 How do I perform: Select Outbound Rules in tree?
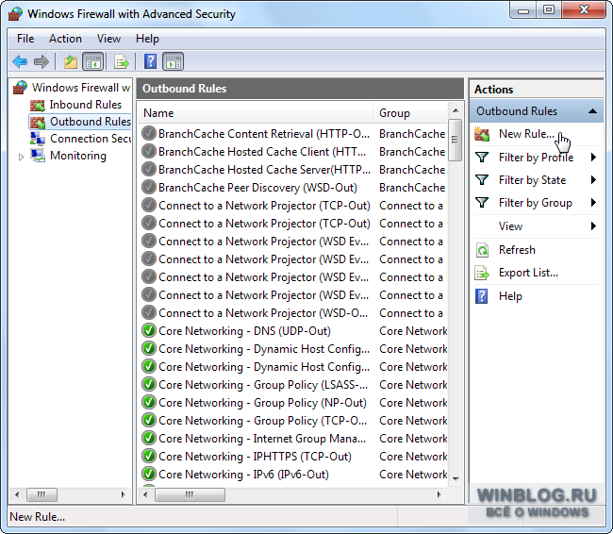[x=91, y=122]
